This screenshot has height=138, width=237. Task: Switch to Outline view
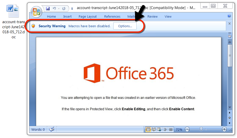(x=165, y=129)
